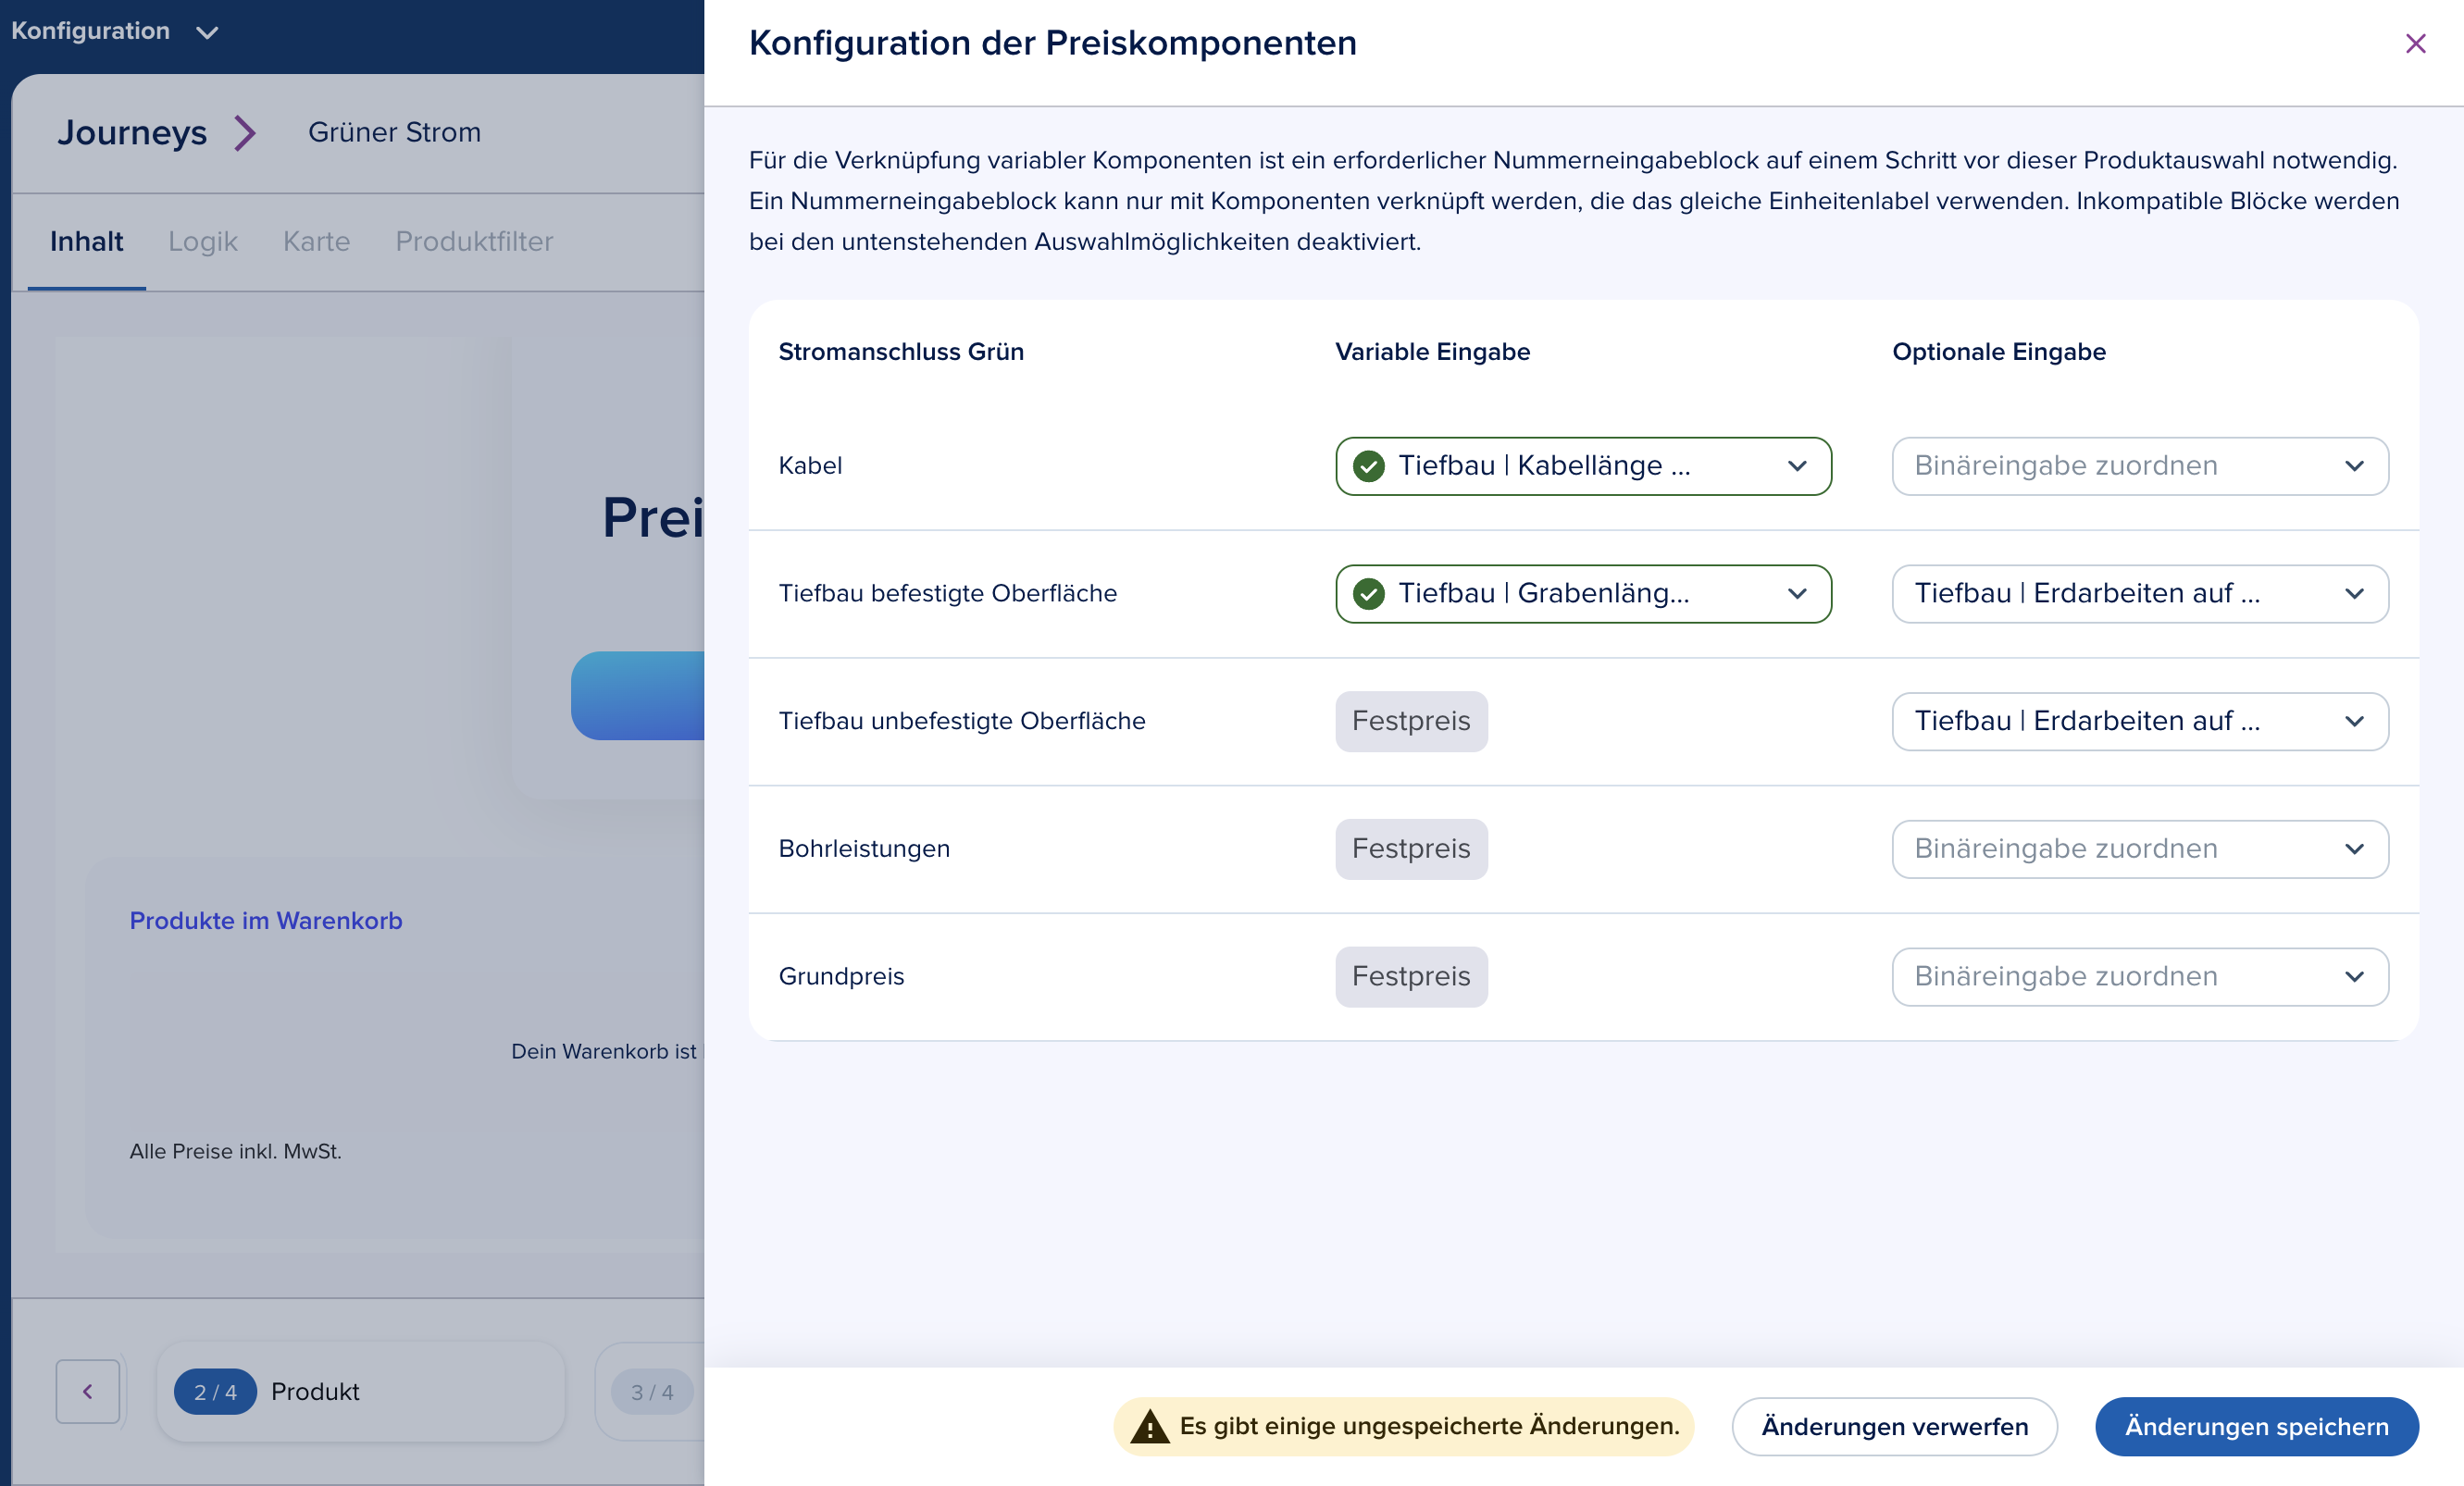Image resolution: width=2464 pixels, height=1486 pixels.
Task: Click the Bohrleistungen component label
Action: (864, 849)
